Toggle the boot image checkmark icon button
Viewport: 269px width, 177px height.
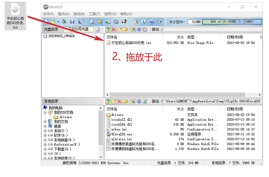tap(98, 29)
